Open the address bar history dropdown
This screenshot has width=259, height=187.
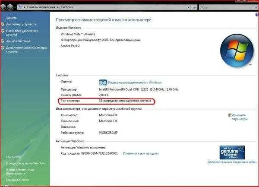(x=188, y=7)
